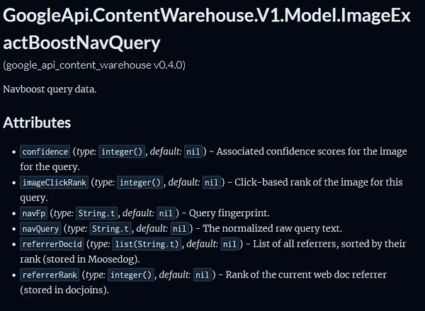Click the String.t type in navFp row
This screenshot has width=425, height=311.
click(96, 213)
